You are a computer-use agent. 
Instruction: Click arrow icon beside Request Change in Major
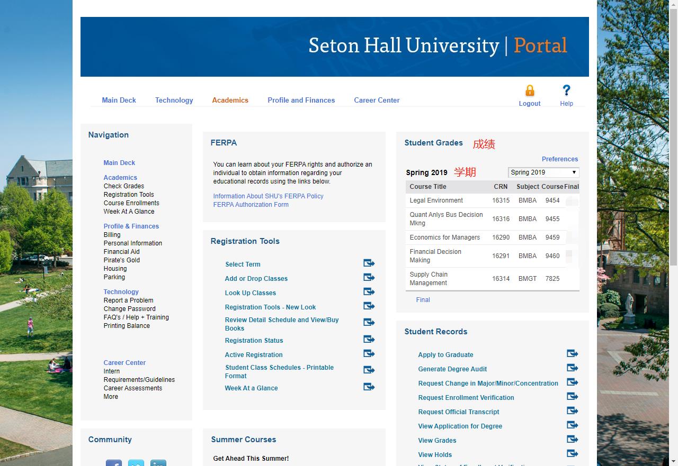573,382
